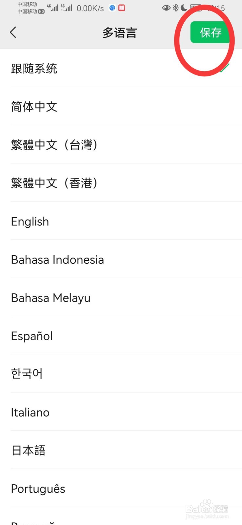The height and width of the screenshot is (525, 242).
Task: Select Español language entry
Action: click(x=121, y=335)
